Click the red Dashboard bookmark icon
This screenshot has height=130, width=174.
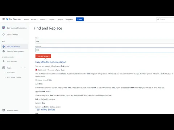[36, 70]
